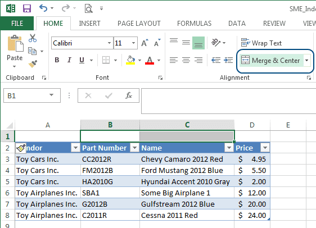Click the formula bar Cancel X icon

point(88,95)
